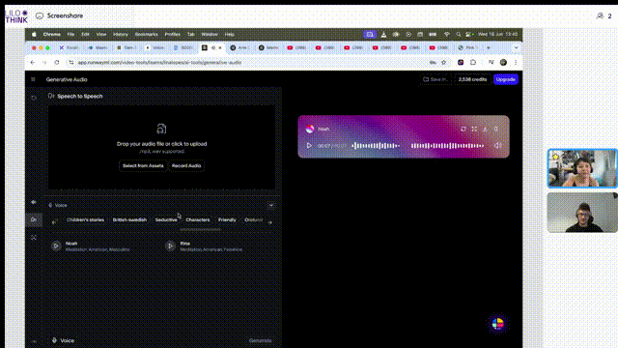Go back in Chrome browser
618x348 pixels.
32,62
